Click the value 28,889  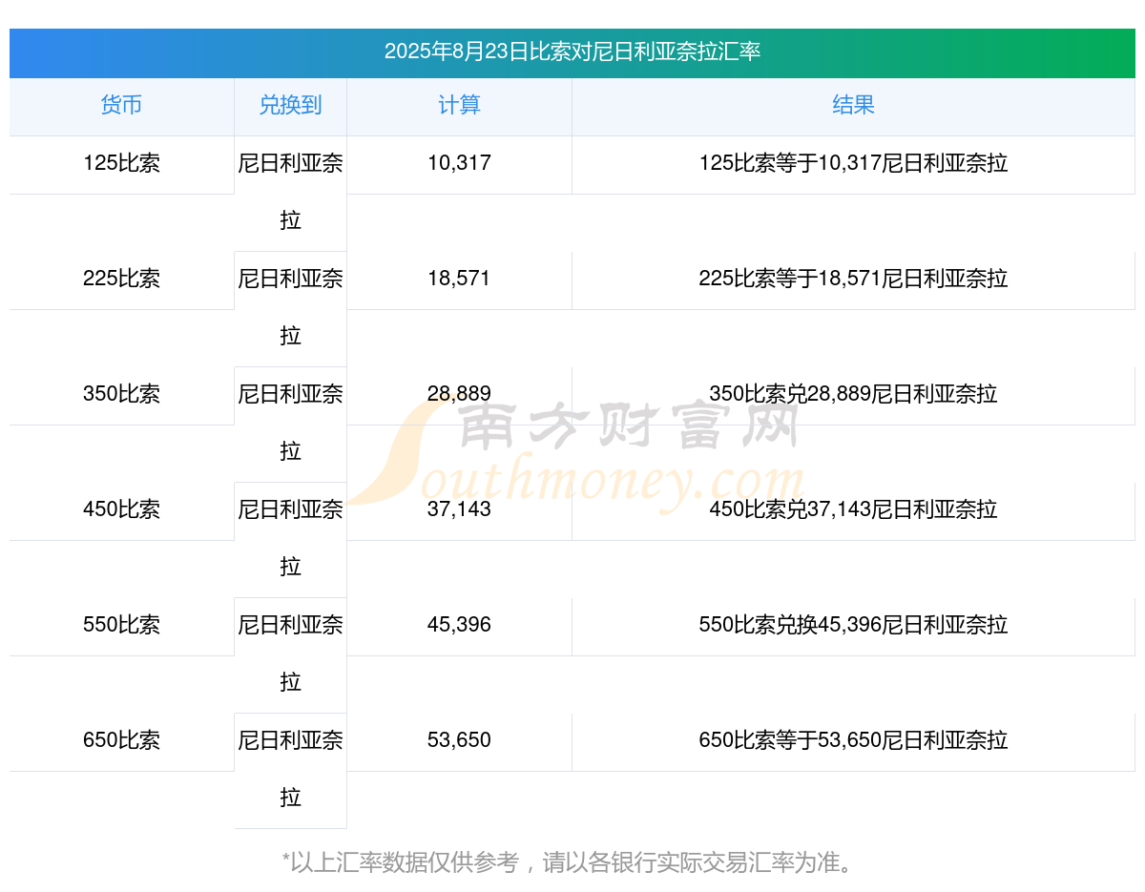tap(459, 394)
